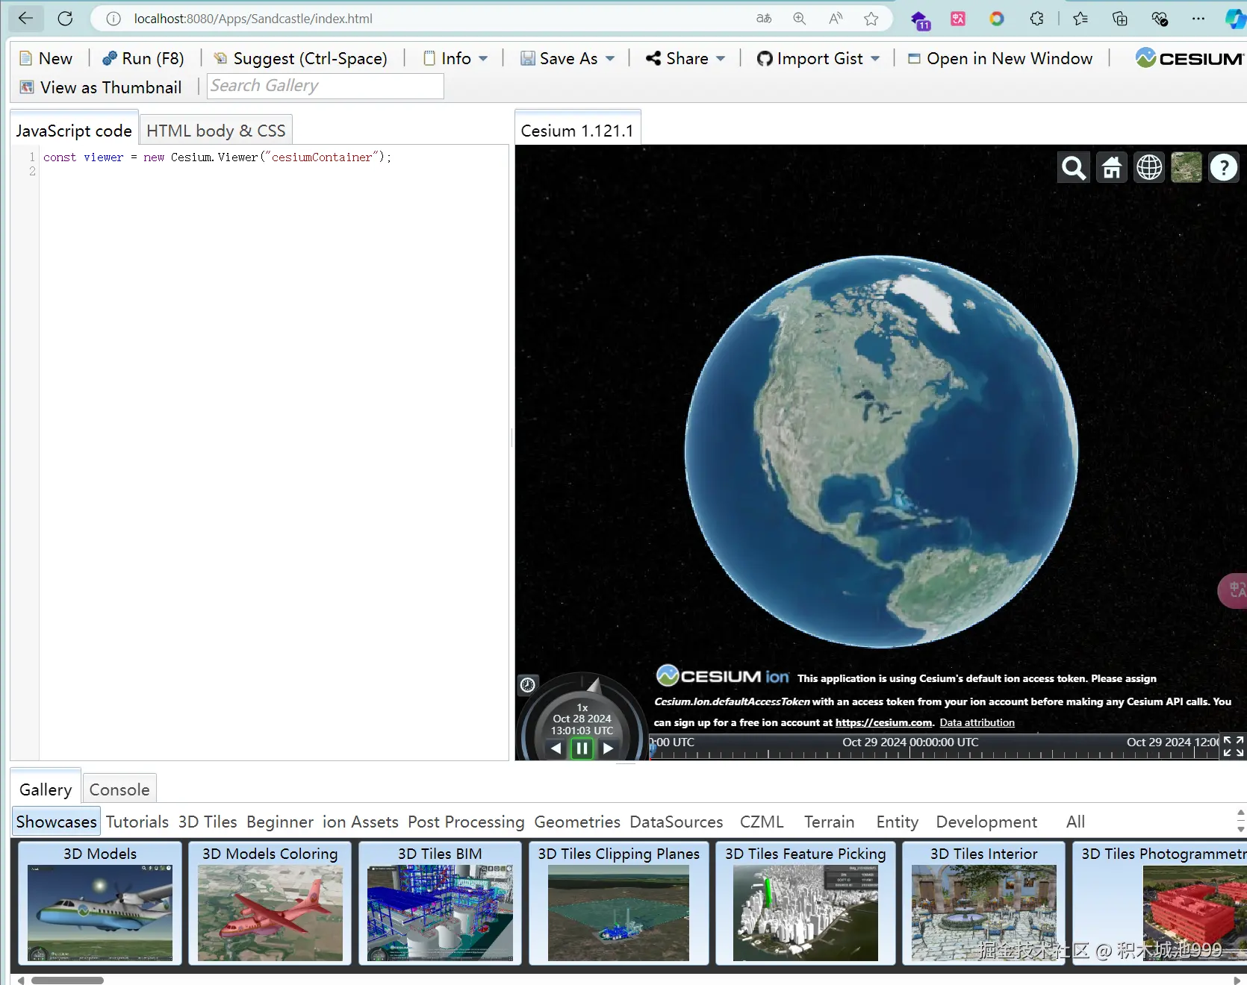Follow the https://cesium.com link

click(884, 722)
